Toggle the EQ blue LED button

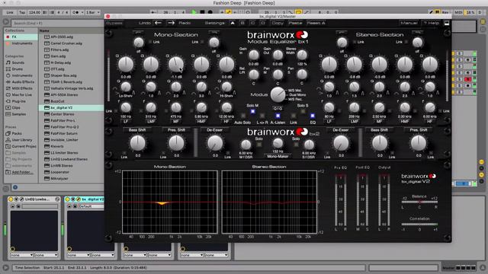[313, 116]
